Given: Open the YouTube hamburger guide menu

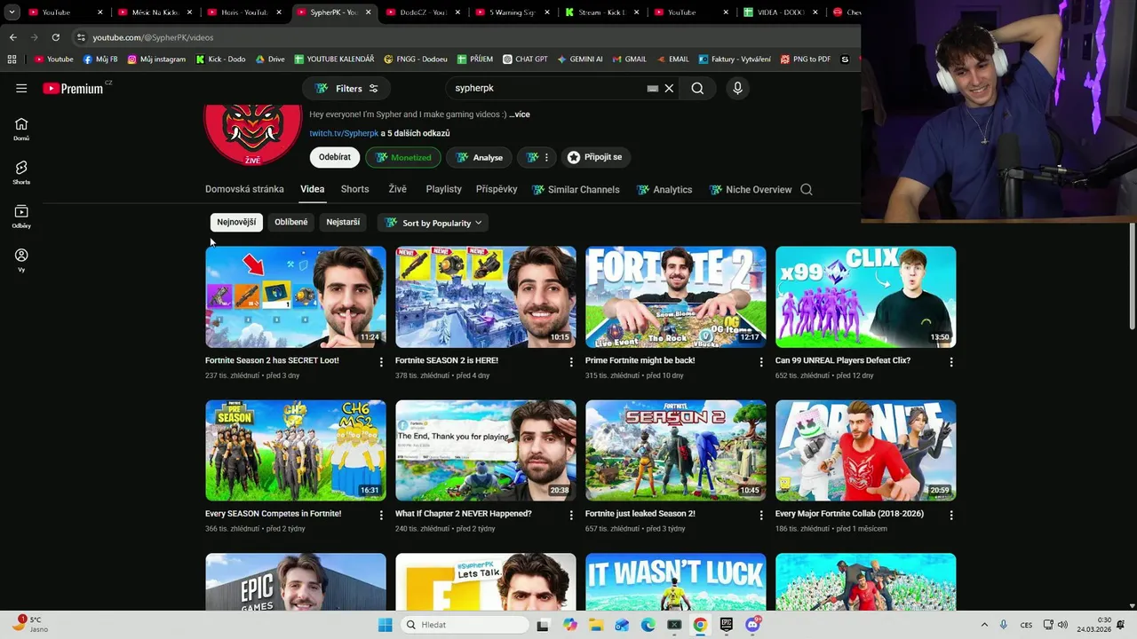Looking at the screenshot, I should click(21, 88).
